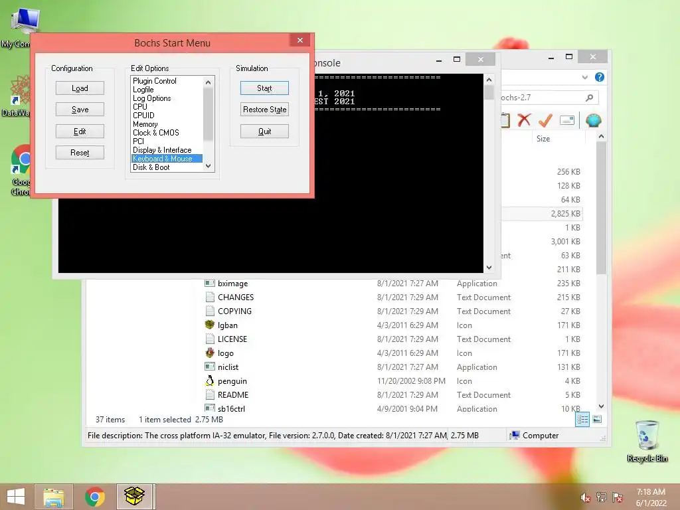
Task: Select the lgban icon file
Action: tap(227, 325)
